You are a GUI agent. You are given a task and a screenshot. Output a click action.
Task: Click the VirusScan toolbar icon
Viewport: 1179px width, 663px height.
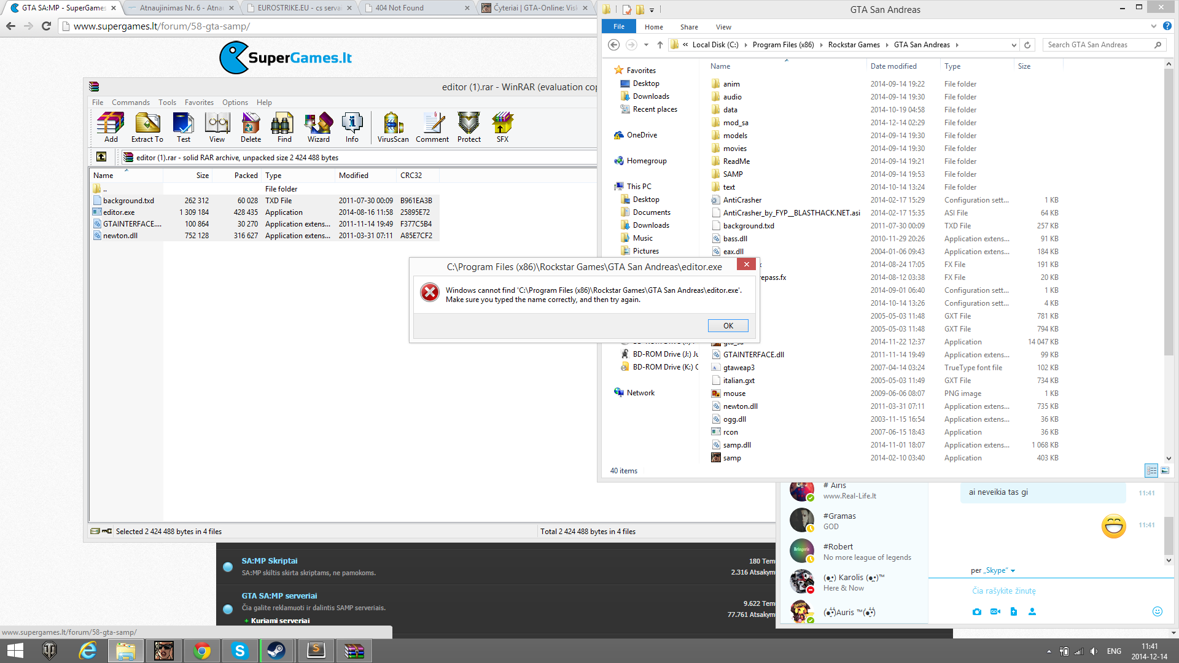[x=393, y=128]
